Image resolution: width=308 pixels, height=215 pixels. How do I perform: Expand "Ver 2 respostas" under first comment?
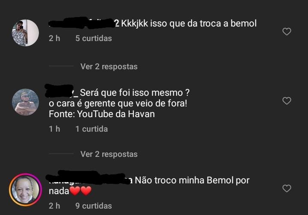click(x=109, y=67)
